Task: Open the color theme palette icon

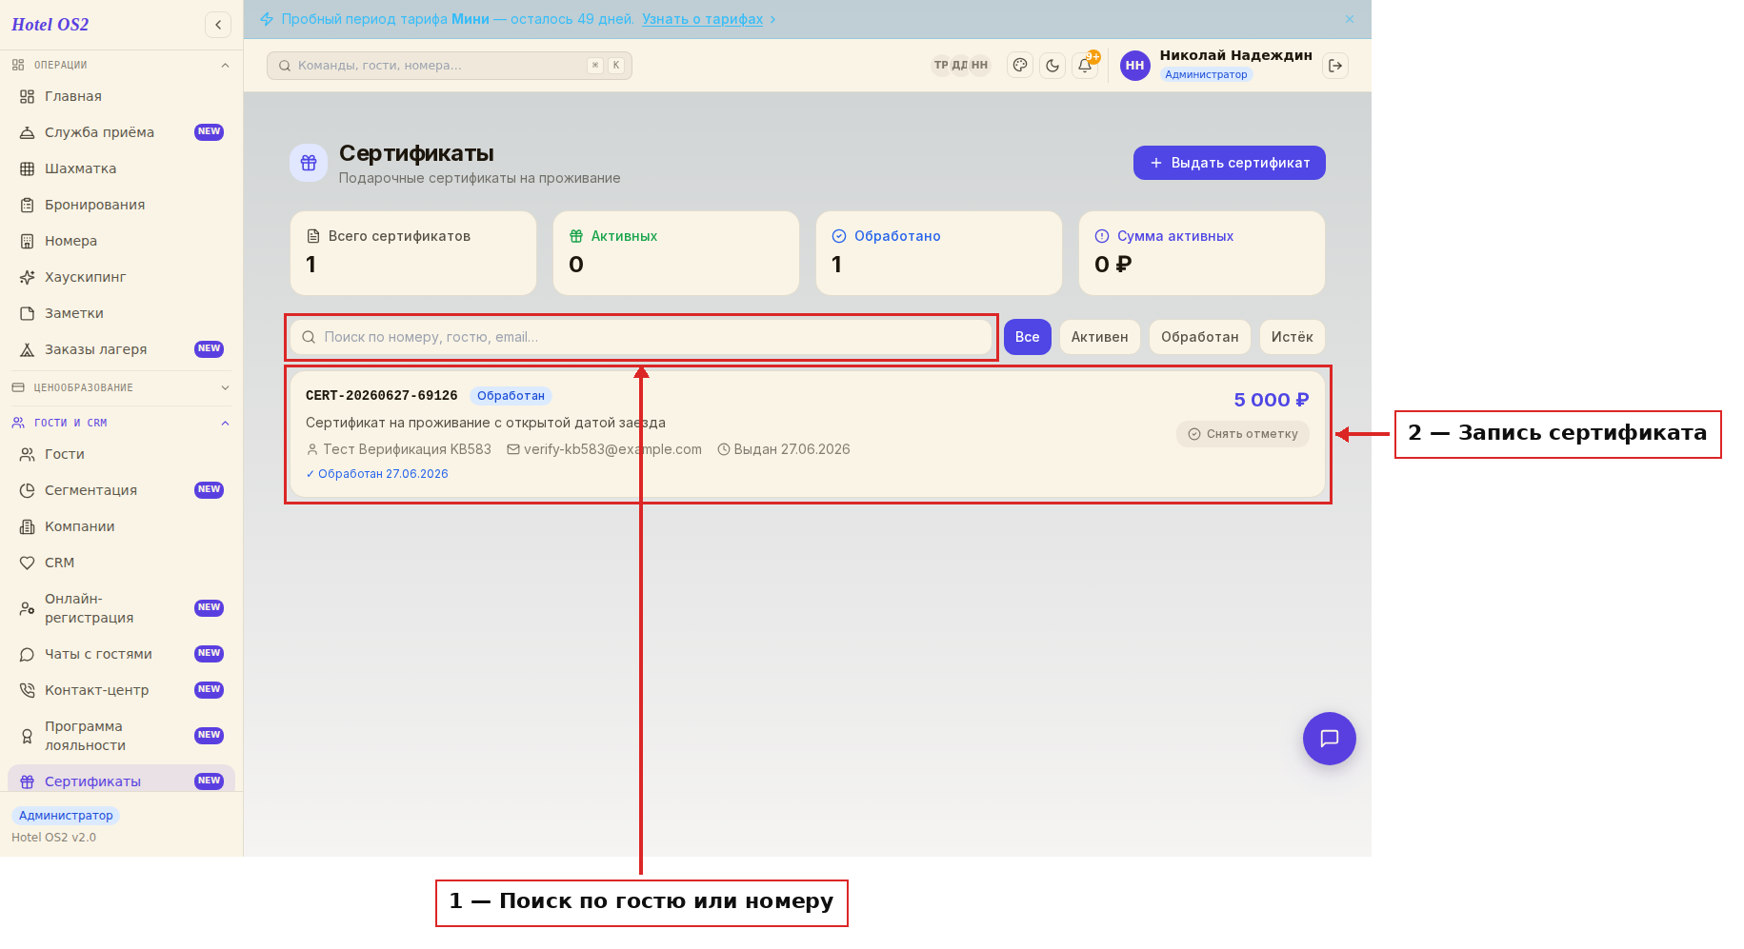Action: tap(1020, 66)
